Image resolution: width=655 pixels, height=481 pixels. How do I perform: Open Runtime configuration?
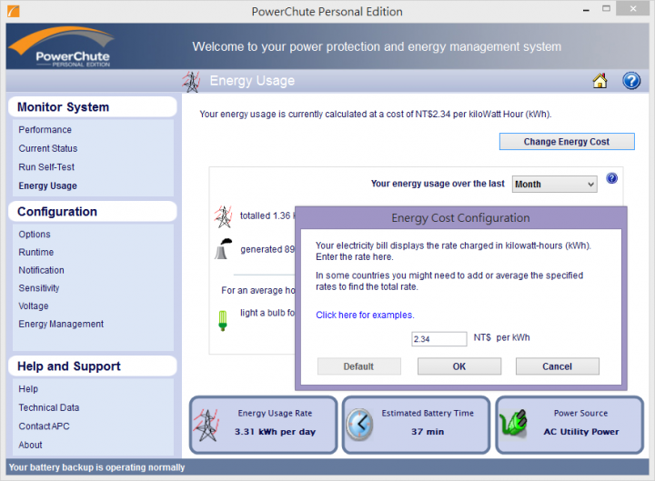[35, 252]
